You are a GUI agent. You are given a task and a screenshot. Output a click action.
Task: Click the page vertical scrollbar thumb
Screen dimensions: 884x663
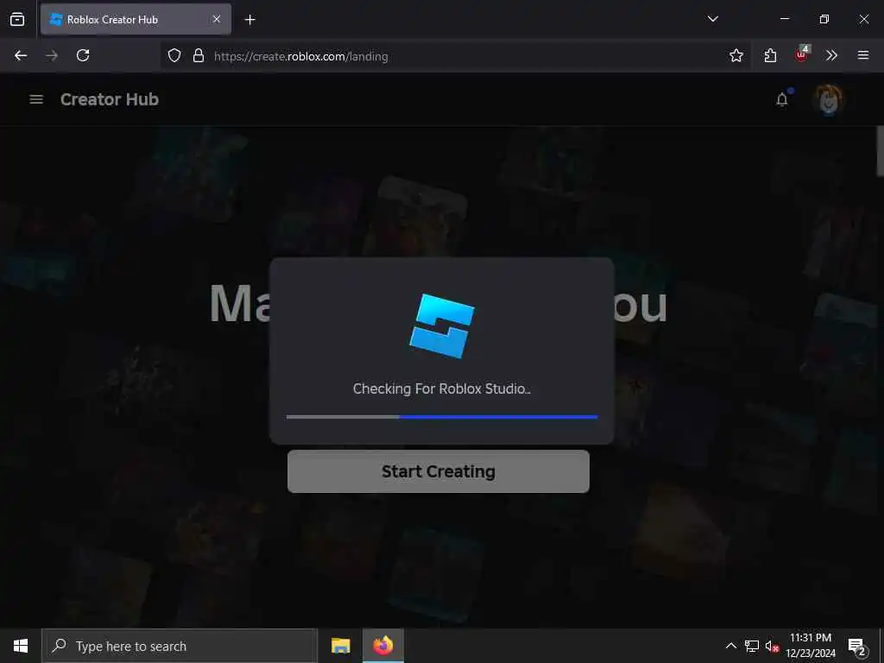coord(880,151)
